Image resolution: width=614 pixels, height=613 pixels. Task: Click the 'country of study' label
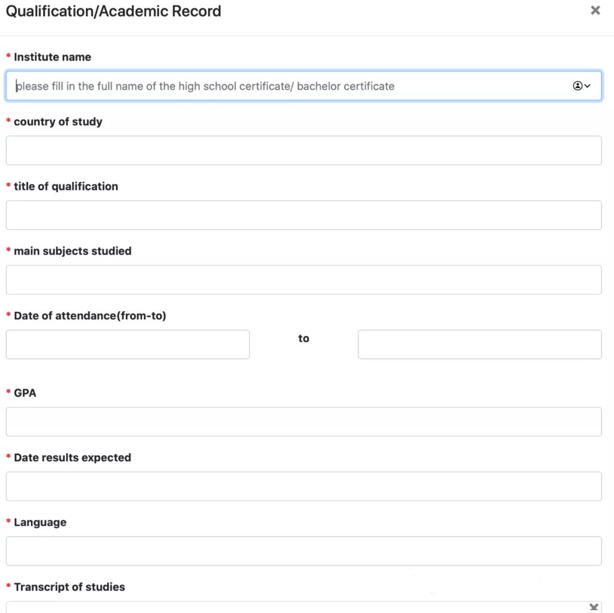click(58, 122)
